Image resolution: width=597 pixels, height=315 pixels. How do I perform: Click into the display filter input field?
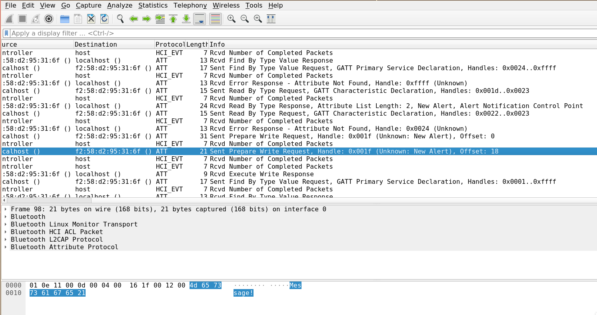[280, 33]
